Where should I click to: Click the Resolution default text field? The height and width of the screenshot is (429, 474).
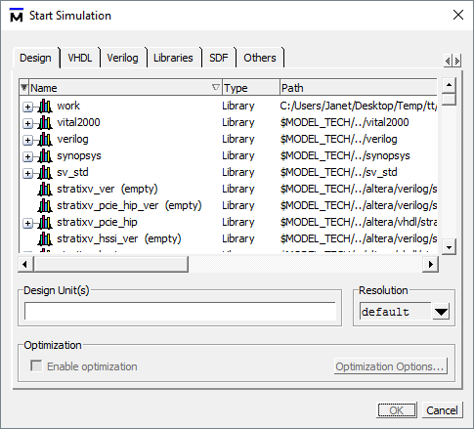click(396, 312)
